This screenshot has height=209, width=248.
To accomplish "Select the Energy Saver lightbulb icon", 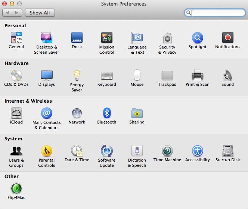I will click(x=77, y=76).
